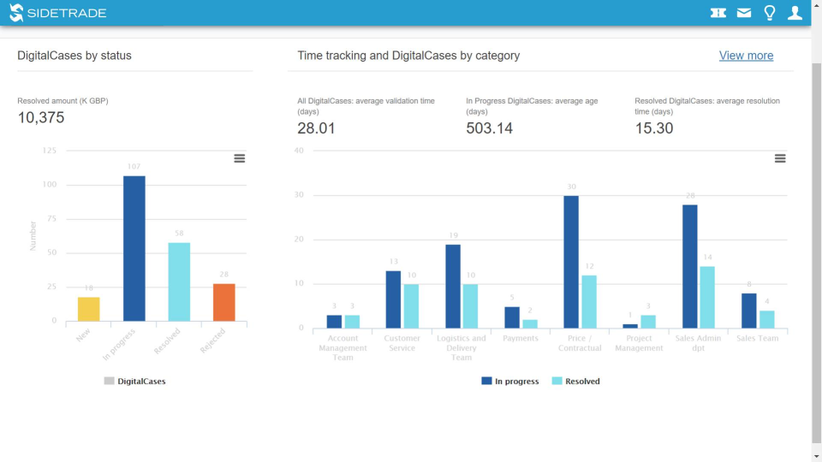The image size is (822, 462).
Task: Click Customer Service axis label
Action: point(402,343)
